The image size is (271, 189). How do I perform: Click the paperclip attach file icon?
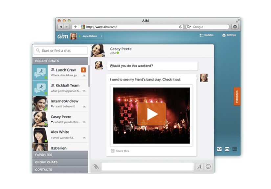pos(96,167)
